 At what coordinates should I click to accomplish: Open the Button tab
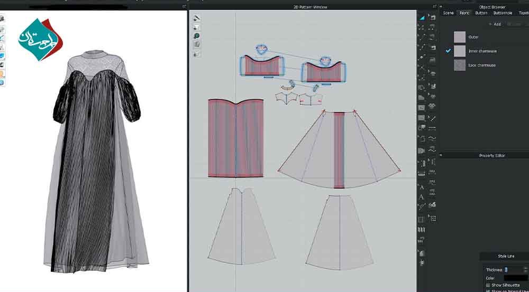481,13
